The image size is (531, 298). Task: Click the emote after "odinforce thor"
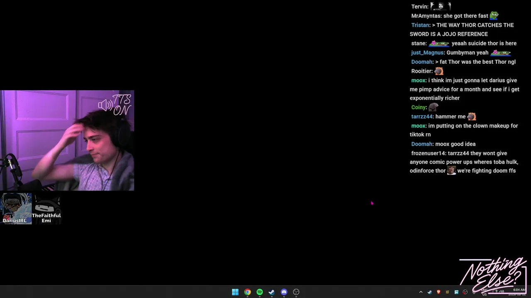pos(451,171)
